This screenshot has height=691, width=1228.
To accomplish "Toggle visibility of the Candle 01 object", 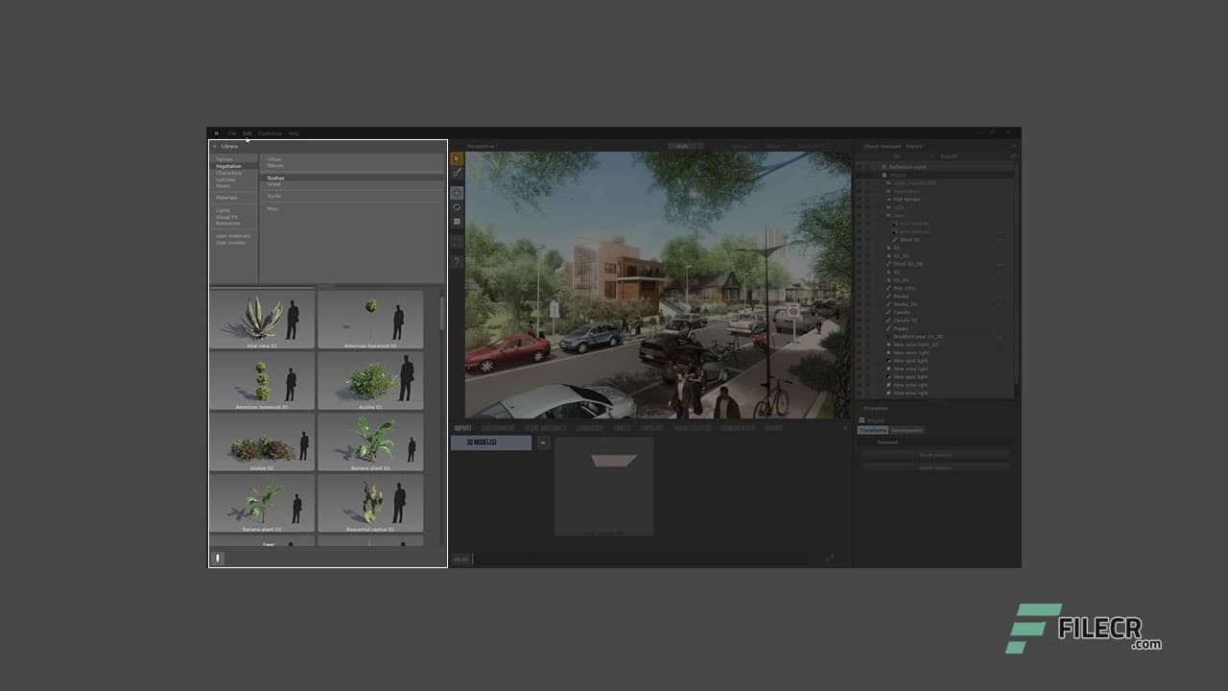I will 861,320.
